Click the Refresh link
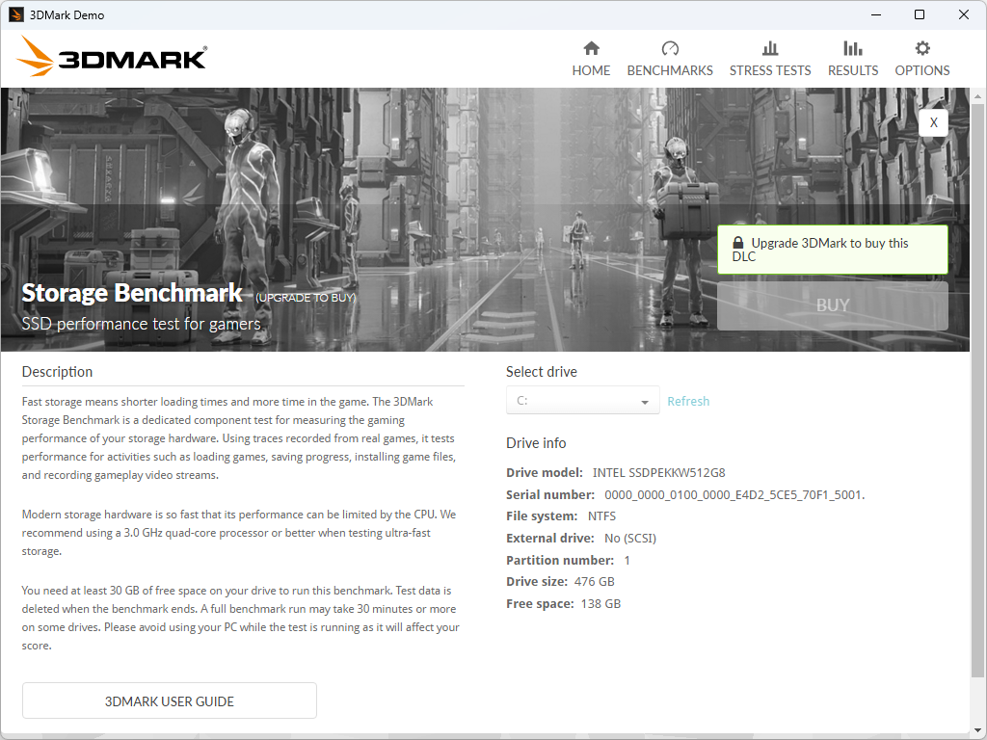This screenshot has height=740, width=987. tap(688, 401)
